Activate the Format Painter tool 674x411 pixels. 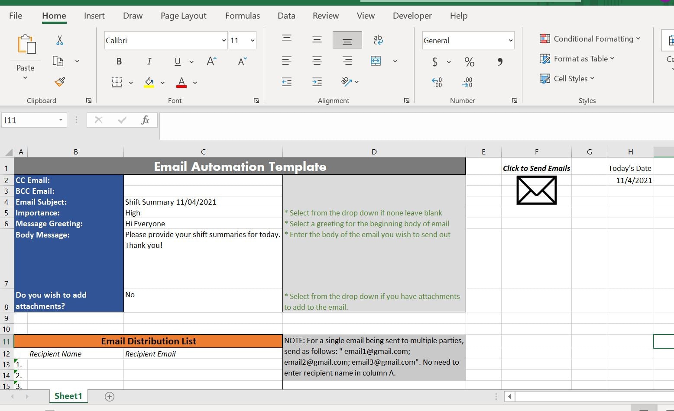coord(59,82)
